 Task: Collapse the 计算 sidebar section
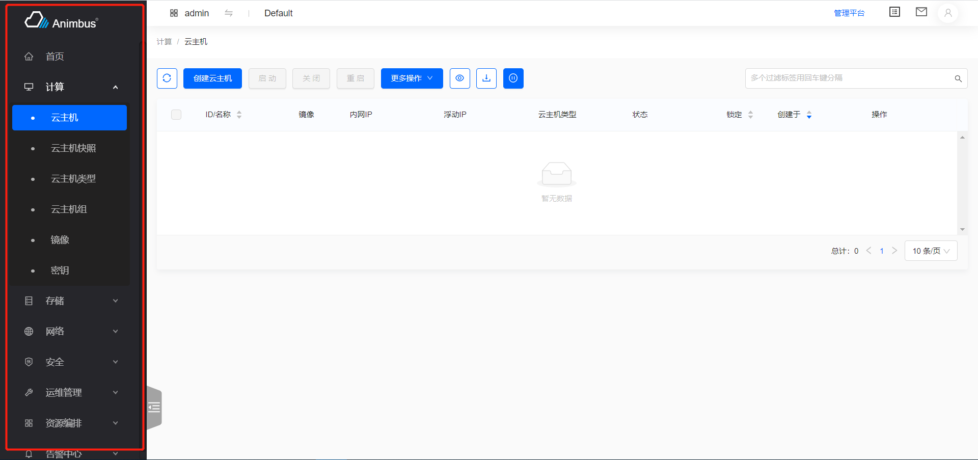(71, 87)
